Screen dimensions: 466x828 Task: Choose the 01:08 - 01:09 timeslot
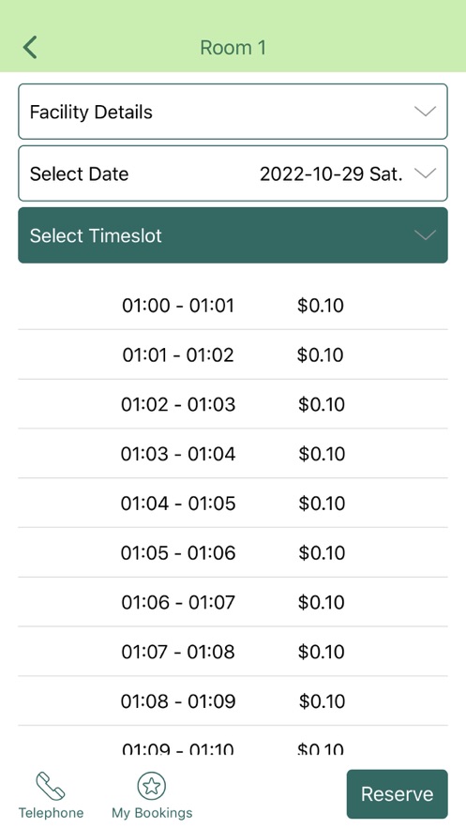pos(233,700)
